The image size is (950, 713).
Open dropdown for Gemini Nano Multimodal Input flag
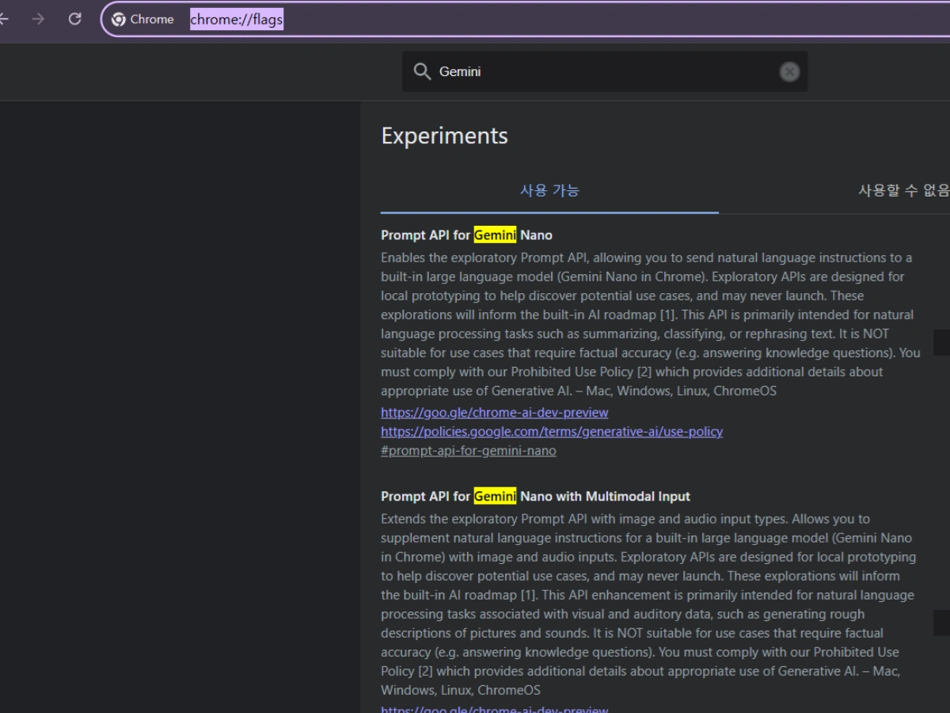pos(941,623)
